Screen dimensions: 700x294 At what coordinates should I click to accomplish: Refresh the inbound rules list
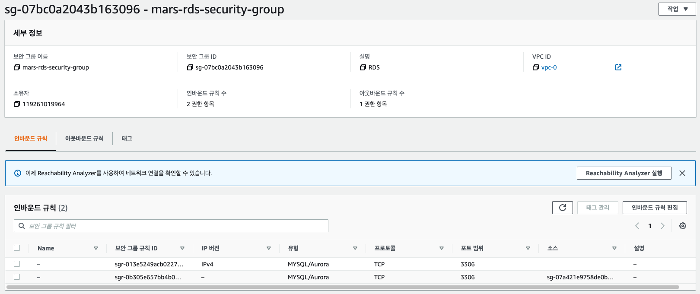click(x=563, y=208)
